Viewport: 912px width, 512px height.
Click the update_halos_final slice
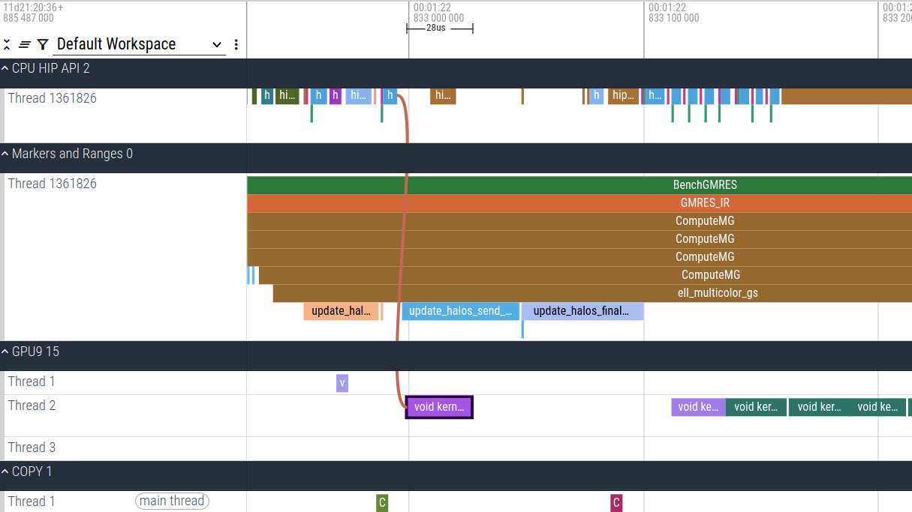[582, 311]
